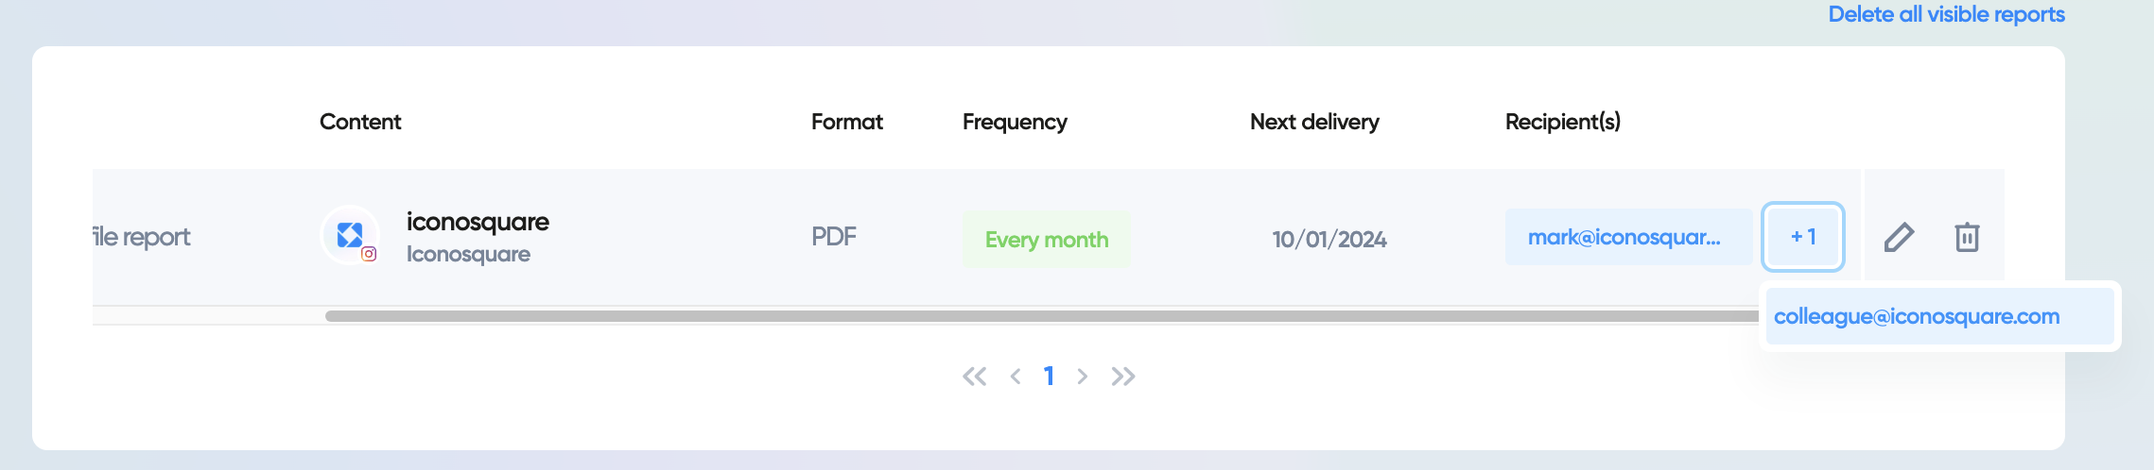This screenshot has width=2154, height=470.
Task: Click the horizontal table scrollbar
Action: pos(1040,316)
